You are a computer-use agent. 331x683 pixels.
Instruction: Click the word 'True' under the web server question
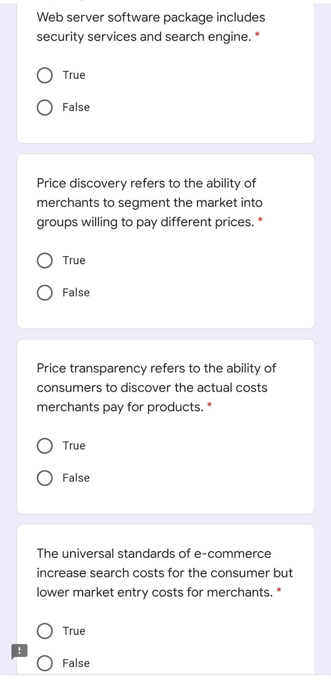coord(74,75)
